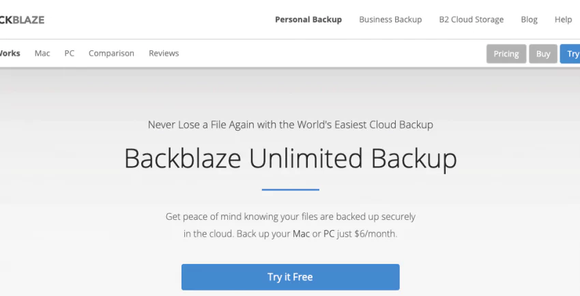Click the blue divider line under heading
The image size is (580, 296).
coord(290,190)
